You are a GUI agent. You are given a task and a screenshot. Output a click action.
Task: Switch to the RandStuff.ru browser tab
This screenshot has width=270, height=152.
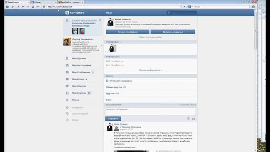point(71,2)
